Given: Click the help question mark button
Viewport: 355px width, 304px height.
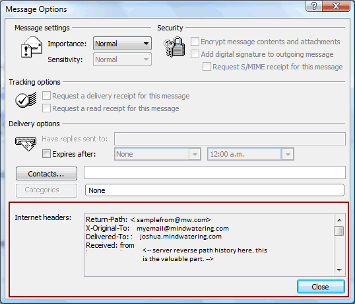Looking at the screenshot, I should [x=314, y=6].
